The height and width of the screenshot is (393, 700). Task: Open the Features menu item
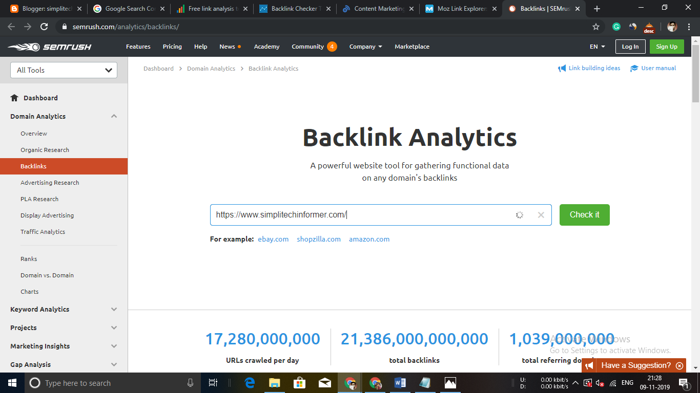[138, 47]
